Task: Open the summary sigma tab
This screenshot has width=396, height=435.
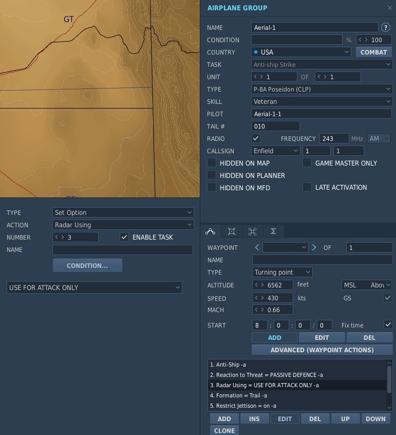Action: (273, 231)
